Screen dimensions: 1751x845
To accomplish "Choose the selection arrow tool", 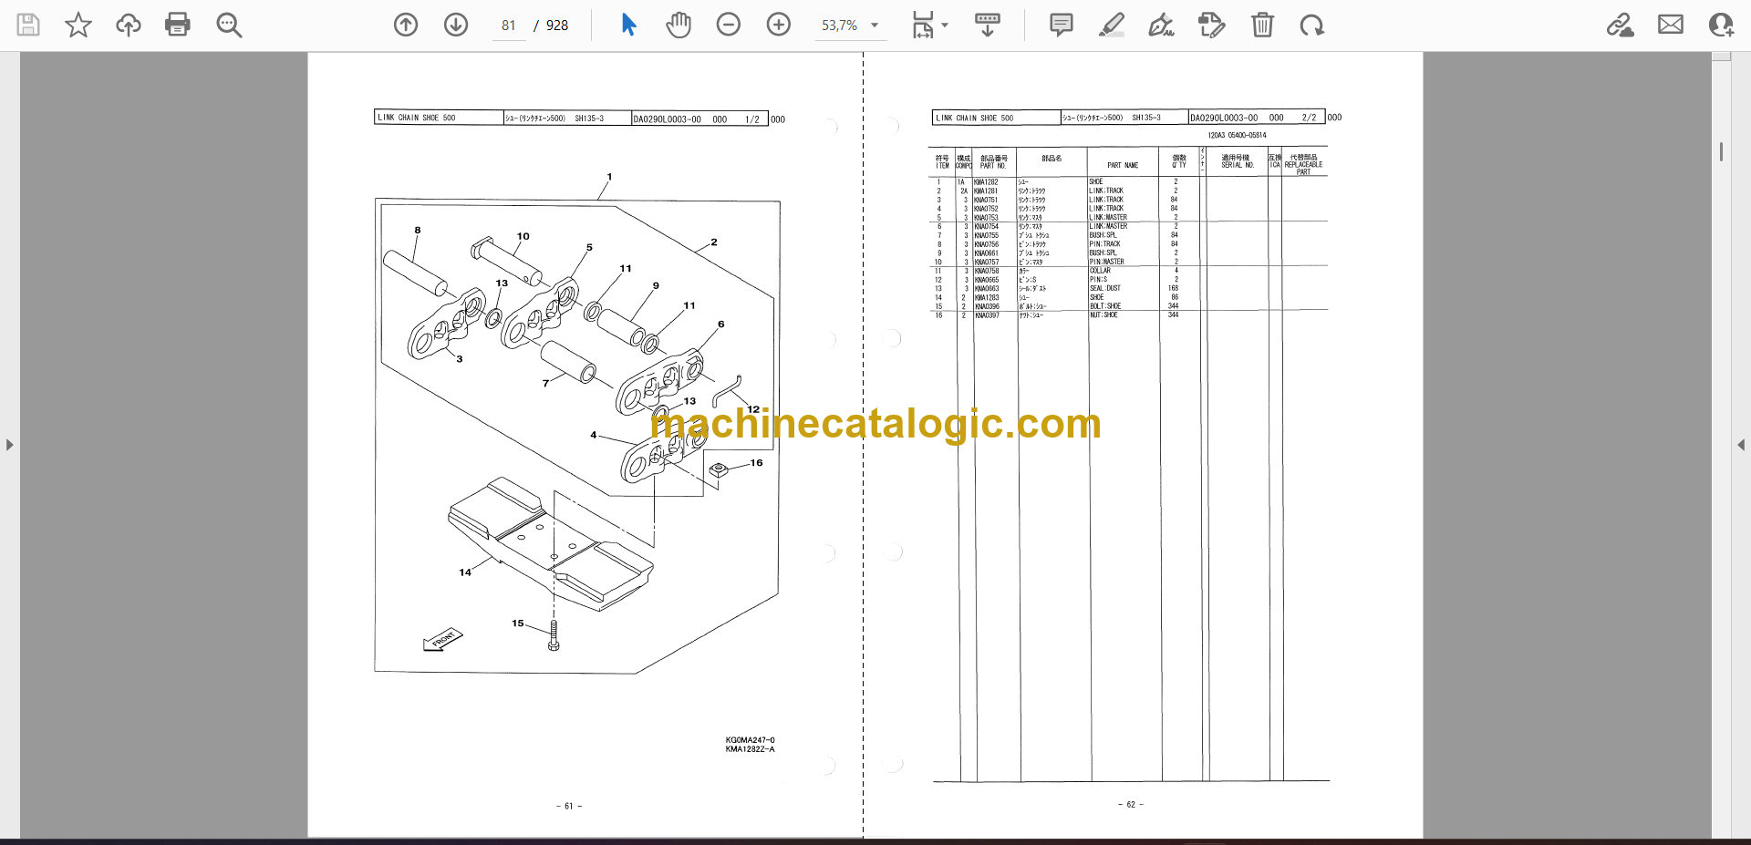I will tap(628, 25).
